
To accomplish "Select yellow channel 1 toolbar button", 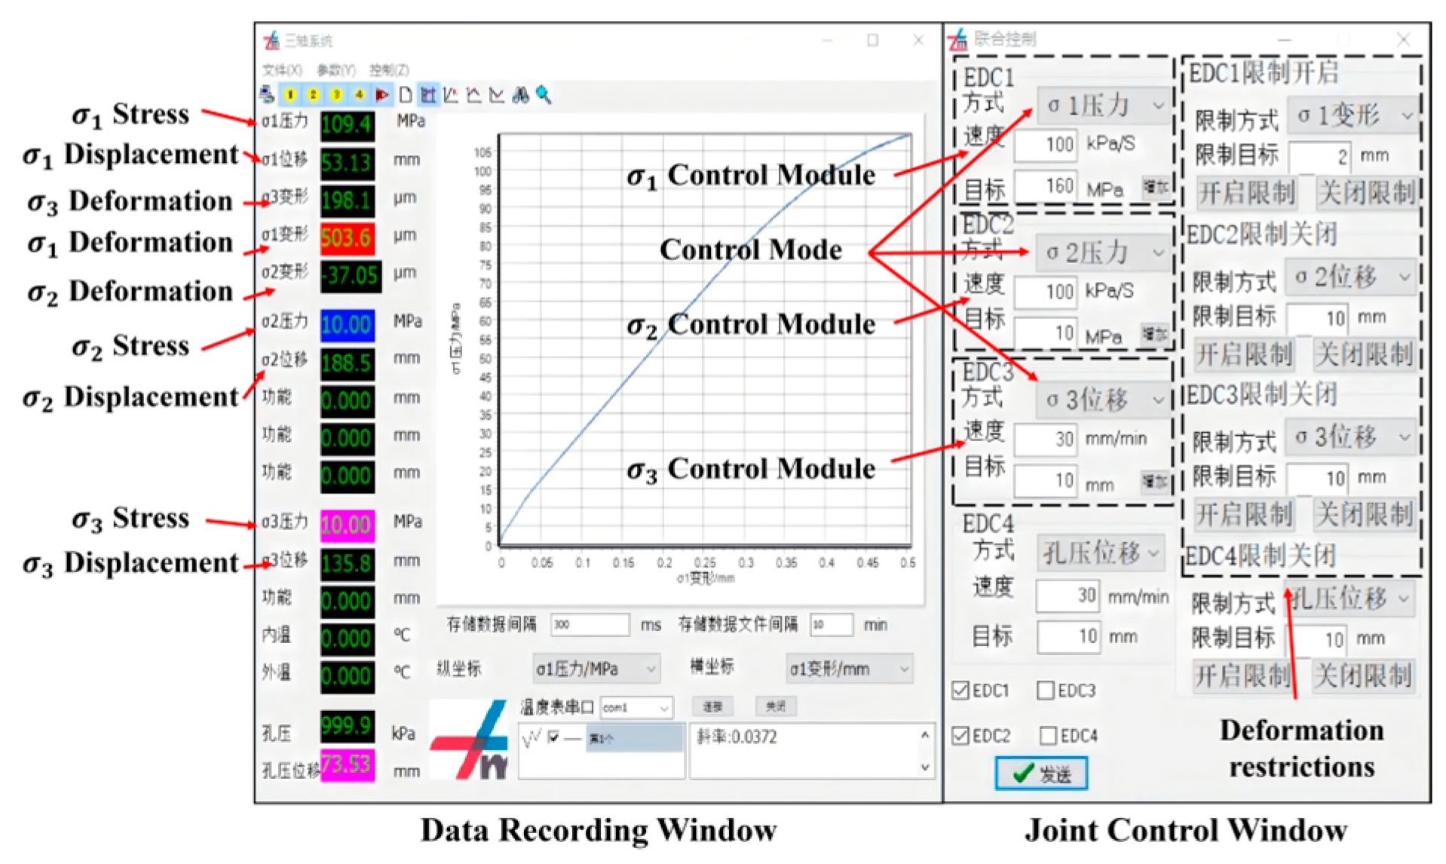I will [x=290, y=94].
